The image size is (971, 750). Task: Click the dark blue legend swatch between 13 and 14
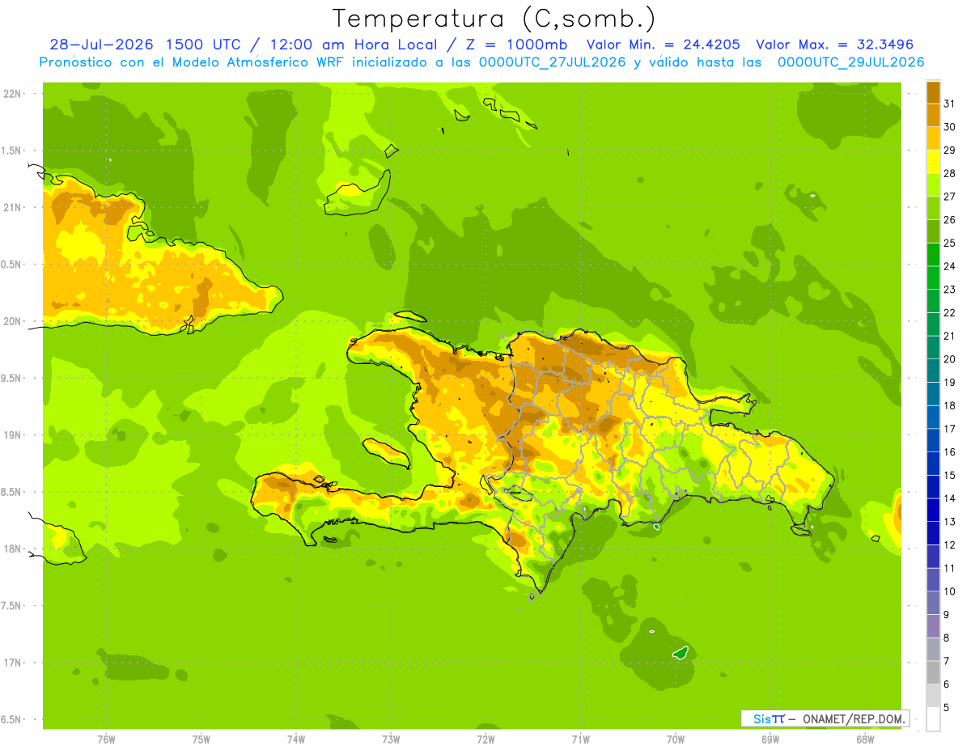click(x=934, y=510)
